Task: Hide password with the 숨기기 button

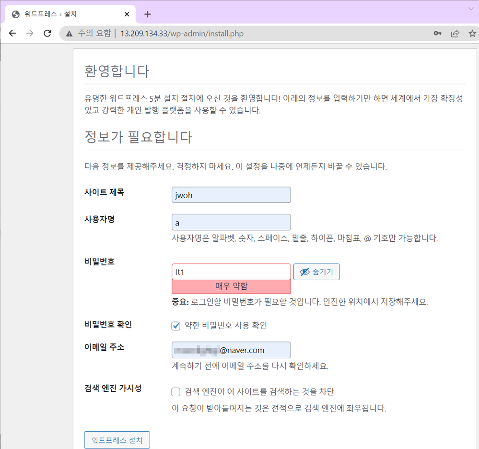Action: pos(316,272)
